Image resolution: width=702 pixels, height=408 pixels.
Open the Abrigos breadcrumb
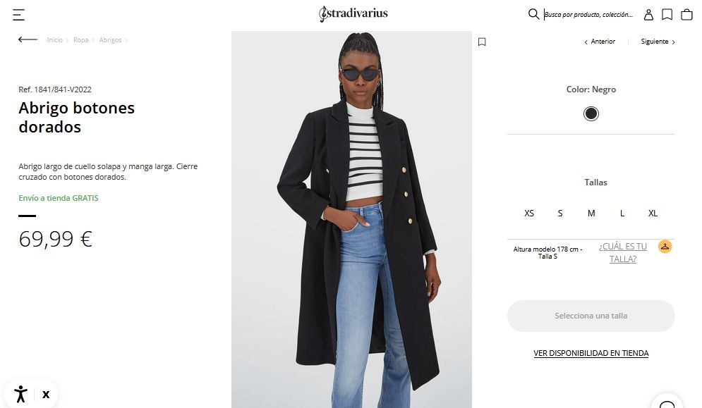[x=110, y=40]
